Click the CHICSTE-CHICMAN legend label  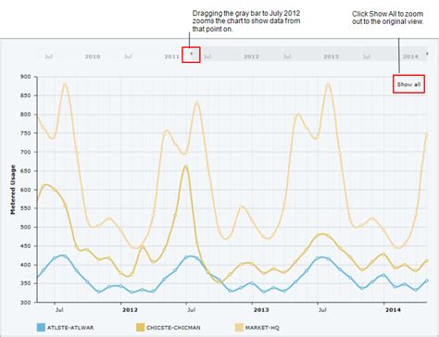(173, 328)
